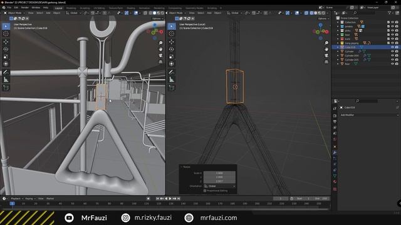Screen dimensions: 401x225
Task: Expand kang gagang collection in outliner
Action: coord(338,43)
